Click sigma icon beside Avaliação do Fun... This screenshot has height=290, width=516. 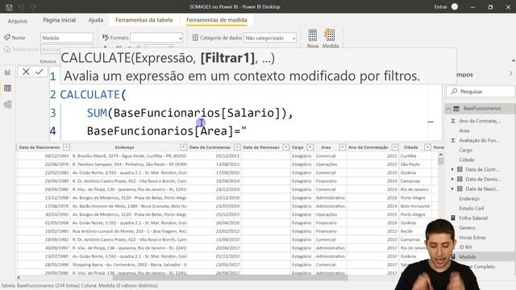(x=453, y=140)
